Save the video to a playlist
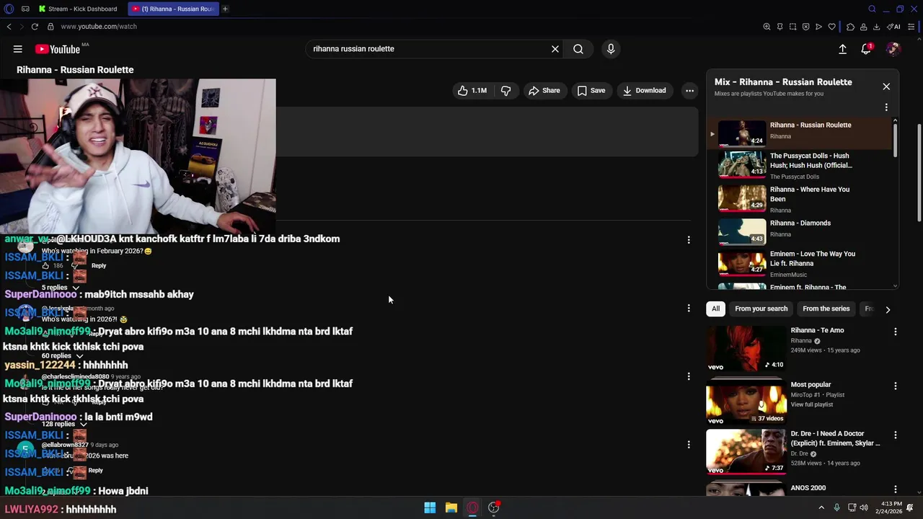 pyautogui.click(x=591, y=91)
